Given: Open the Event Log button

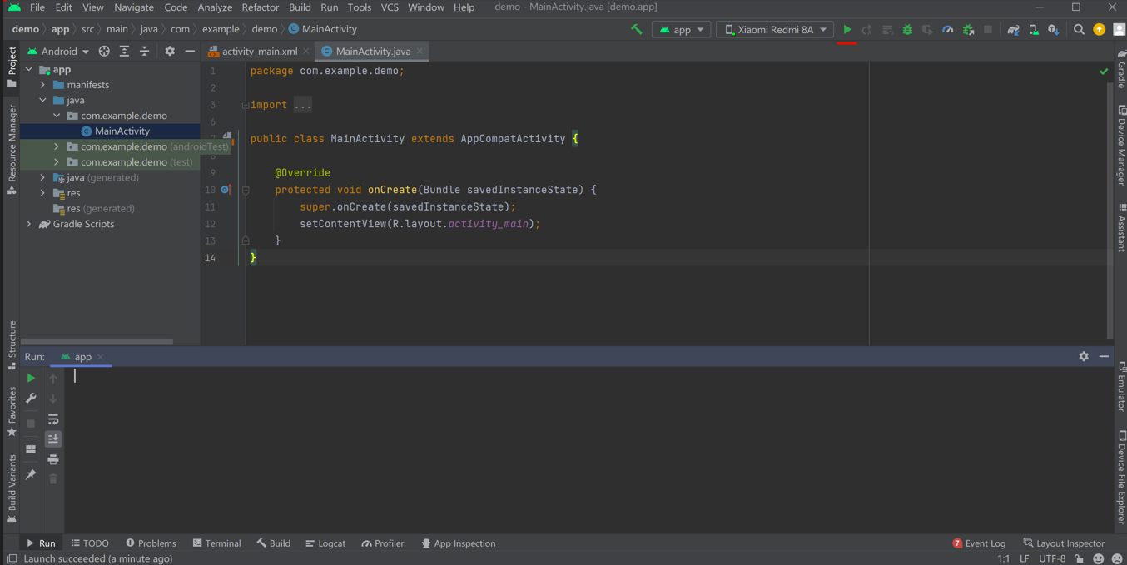Looking at the screenshot, I should [979, 543].
